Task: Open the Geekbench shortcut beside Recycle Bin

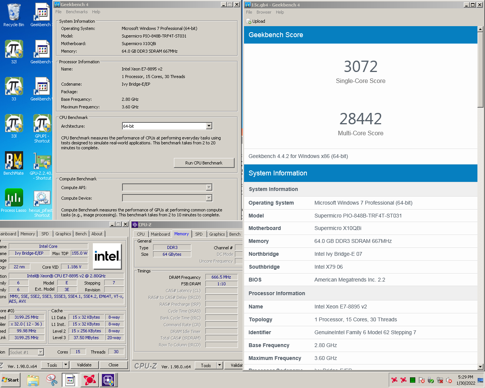Action: click(x=41, y=15)
